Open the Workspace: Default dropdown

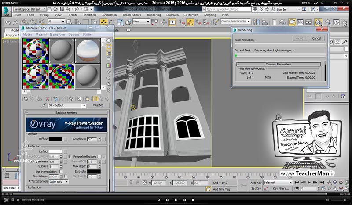(x=29, y=9)
